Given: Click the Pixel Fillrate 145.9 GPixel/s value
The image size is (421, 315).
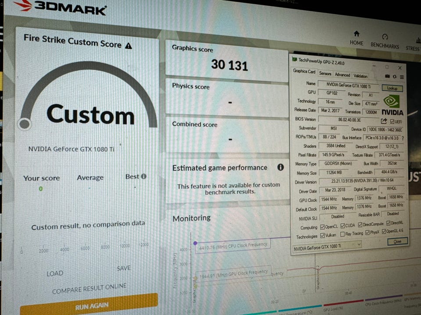Looking at the screenshot, I should click(333, 154).
